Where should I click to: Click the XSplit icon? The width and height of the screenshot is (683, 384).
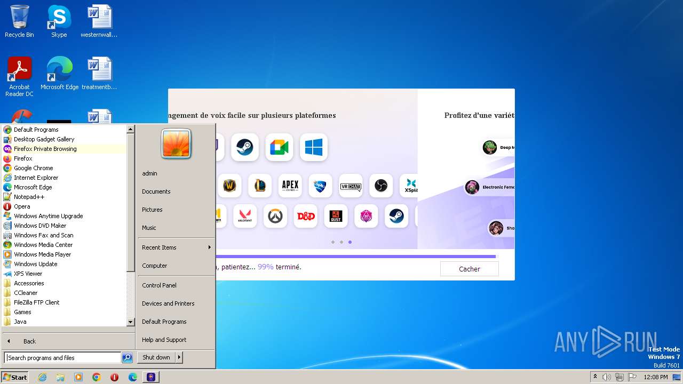pyautogui.click(x=410, y=186)
